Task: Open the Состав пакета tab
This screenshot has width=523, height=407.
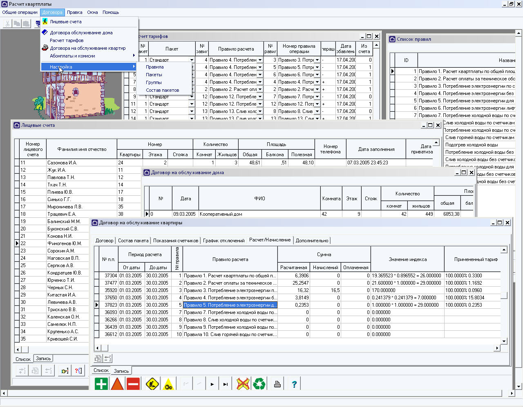Action: click(133, 241)
